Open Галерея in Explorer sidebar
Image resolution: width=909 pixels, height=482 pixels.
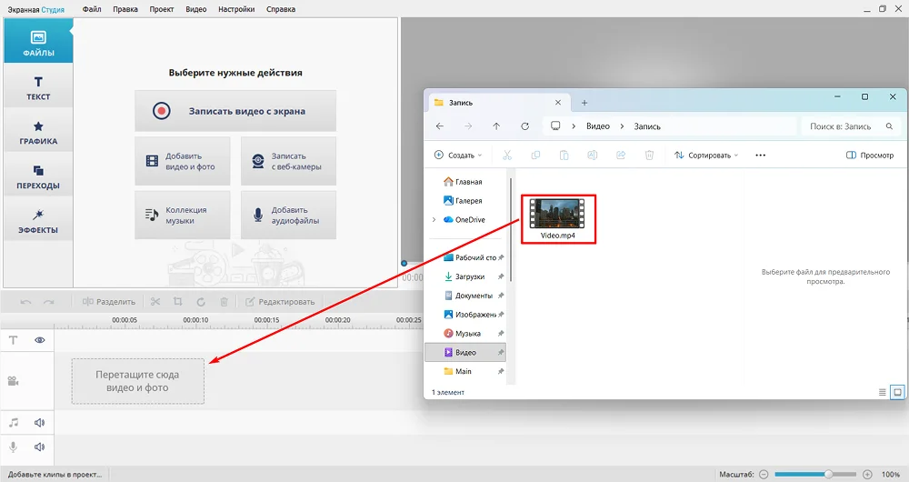click(x=463, y=201)
